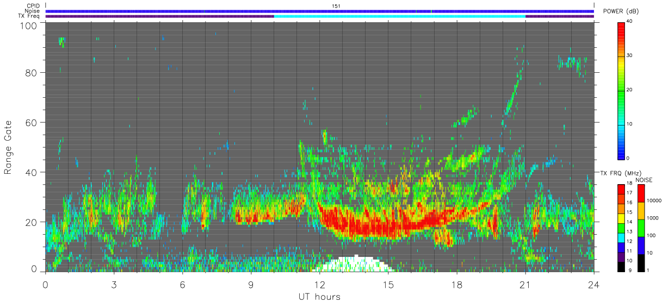Click the 10000 label on noise scale

pos(655,201)
